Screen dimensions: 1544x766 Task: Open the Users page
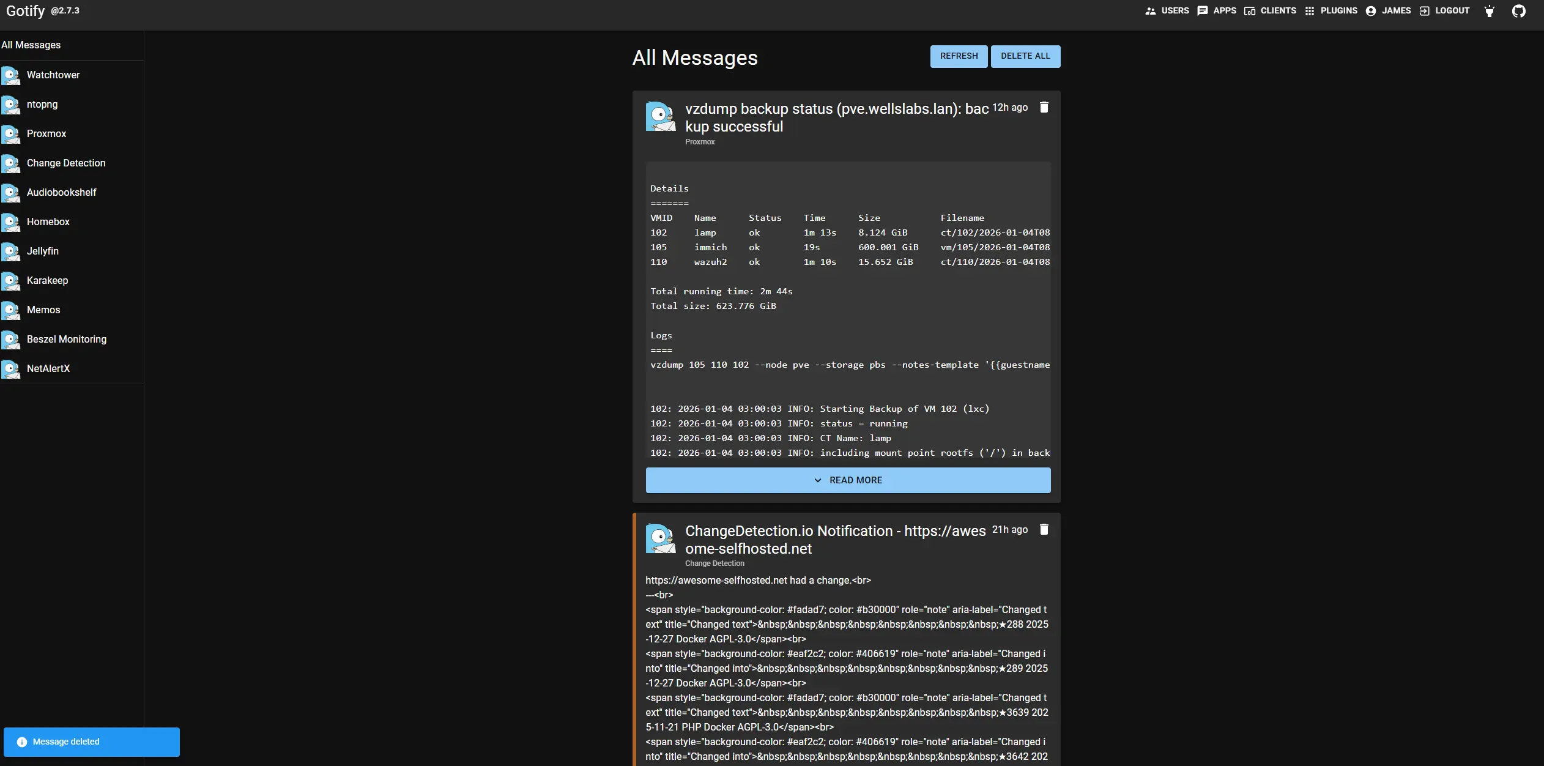(1167, 11)
